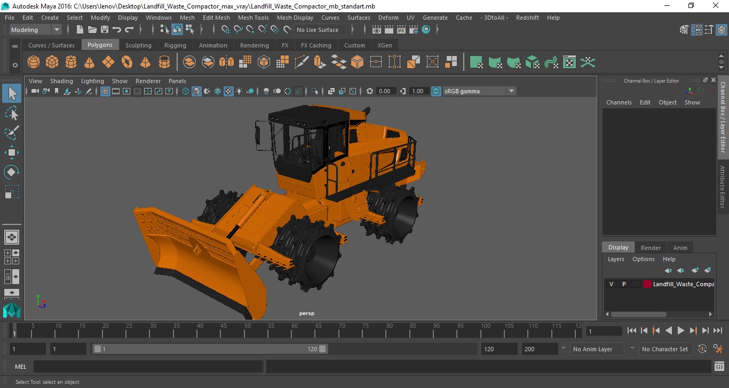Activate the Move tool in the toolbox
Viewport: 729px width, 388px height.
12,152
